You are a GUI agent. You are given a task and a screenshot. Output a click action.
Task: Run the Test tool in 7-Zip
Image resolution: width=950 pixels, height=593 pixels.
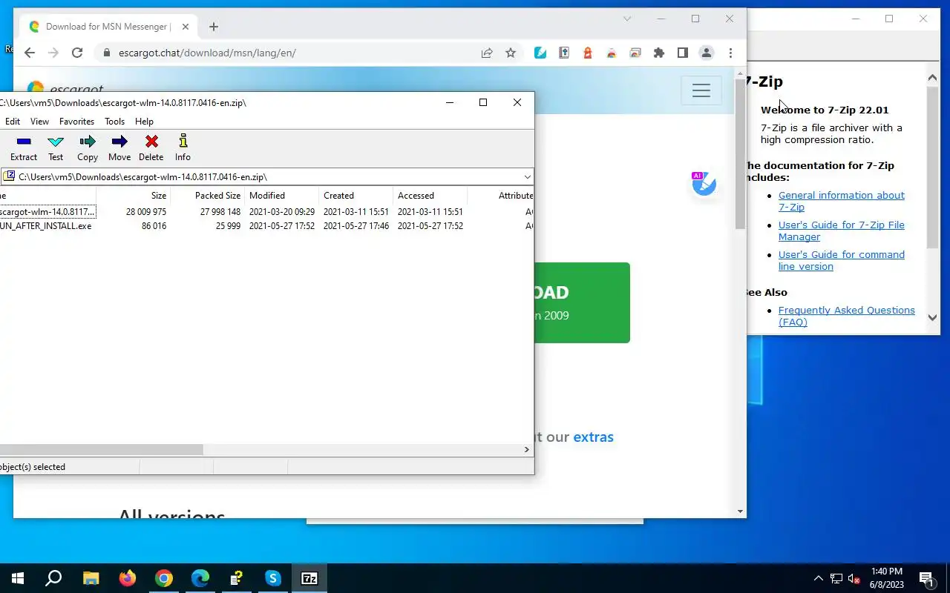tap(56, 148)
